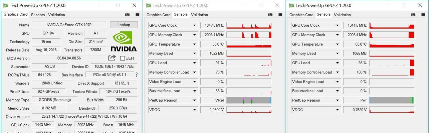The width and height of the screenshot is (429, 133).
Task: Click the 0.7620 V value in the right window
Action: point(355,110)
